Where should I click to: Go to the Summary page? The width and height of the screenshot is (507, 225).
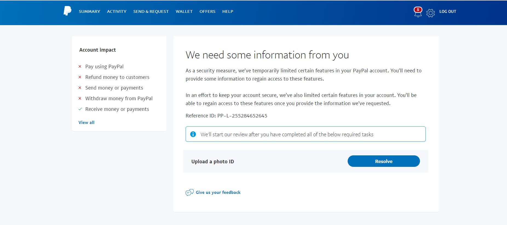[90, 11]
